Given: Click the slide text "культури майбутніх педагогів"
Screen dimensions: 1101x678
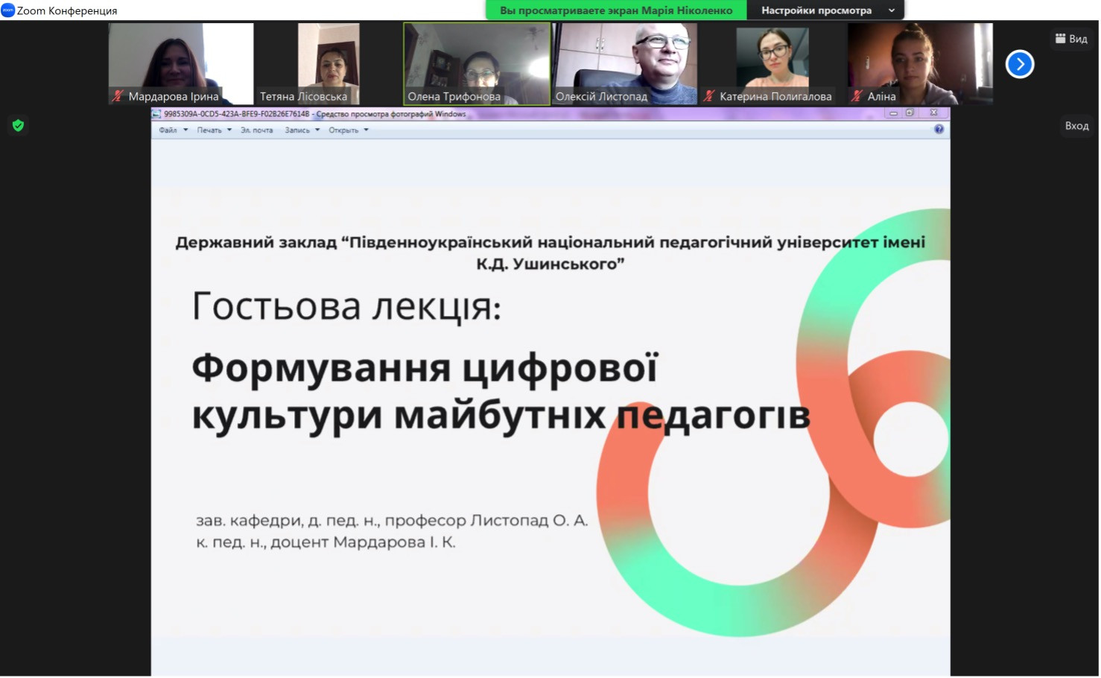Looking at the screenshot, I should pos(501,415).
